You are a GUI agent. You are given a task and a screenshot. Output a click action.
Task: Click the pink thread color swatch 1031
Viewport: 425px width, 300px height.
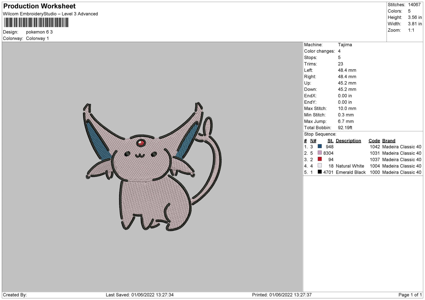click(320, 153)
